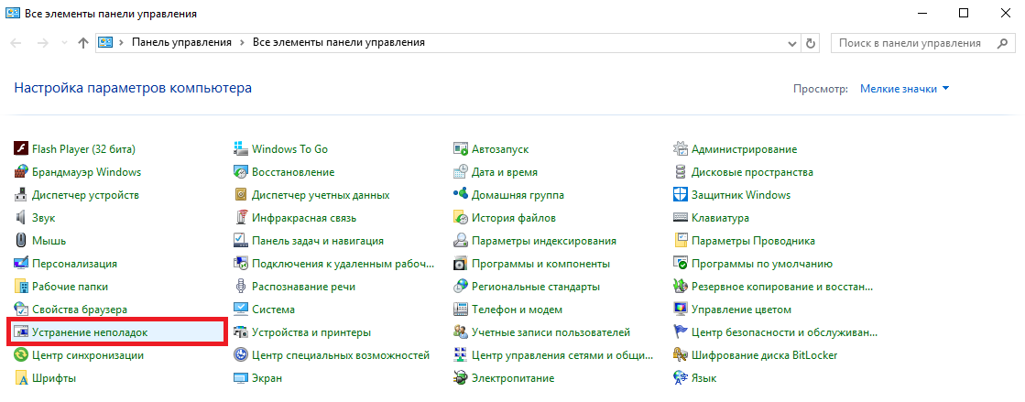1025x402 pixels.
Task: Open the История файлов icon
Action: click(461, 218)
